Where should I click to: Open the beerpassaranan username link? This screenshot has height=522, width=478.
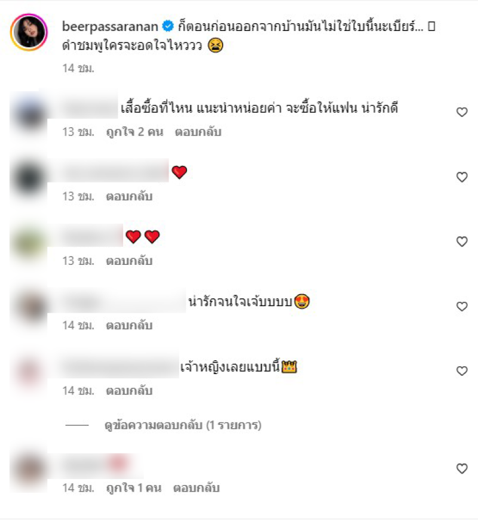pos(110,26)
